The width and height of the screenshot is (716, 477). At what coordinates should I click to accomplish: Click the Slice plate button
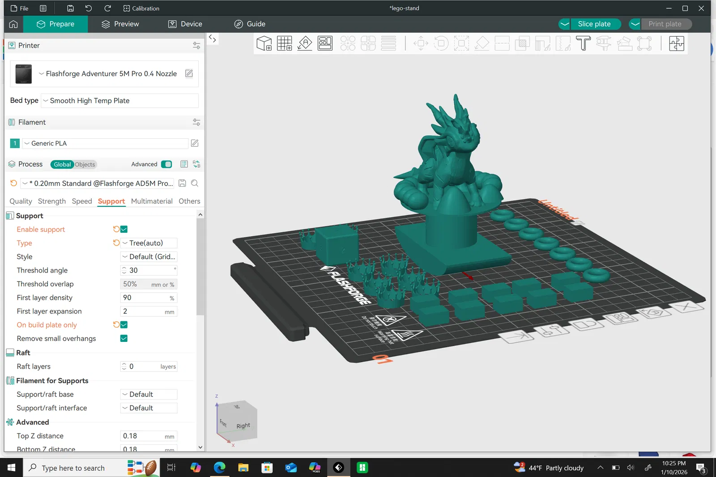click(x=594, y=24)
